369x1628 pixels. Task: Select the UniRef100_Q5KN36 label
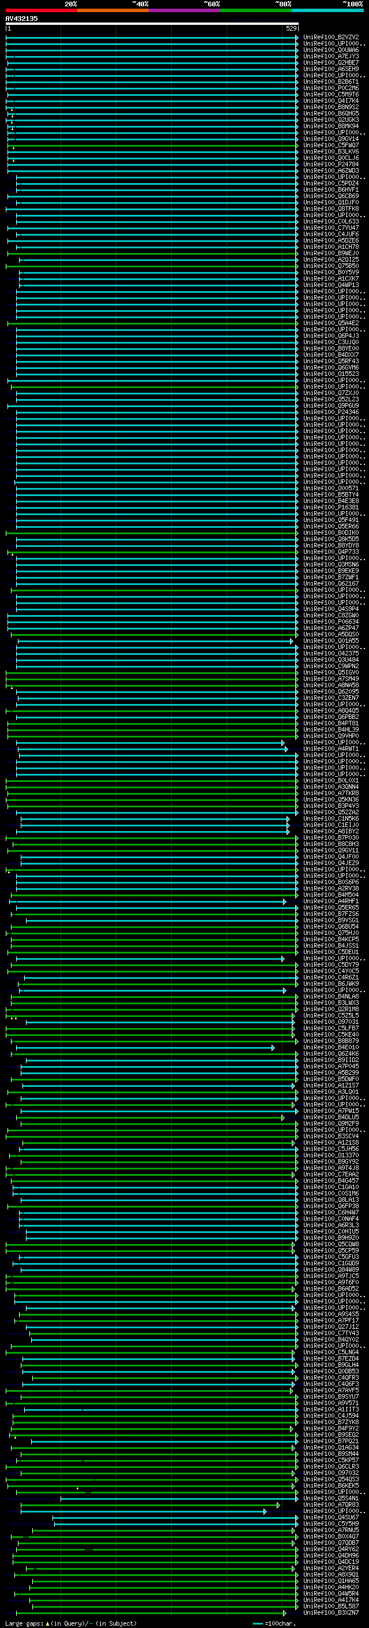pyautogui.click(x=331, y=799)
